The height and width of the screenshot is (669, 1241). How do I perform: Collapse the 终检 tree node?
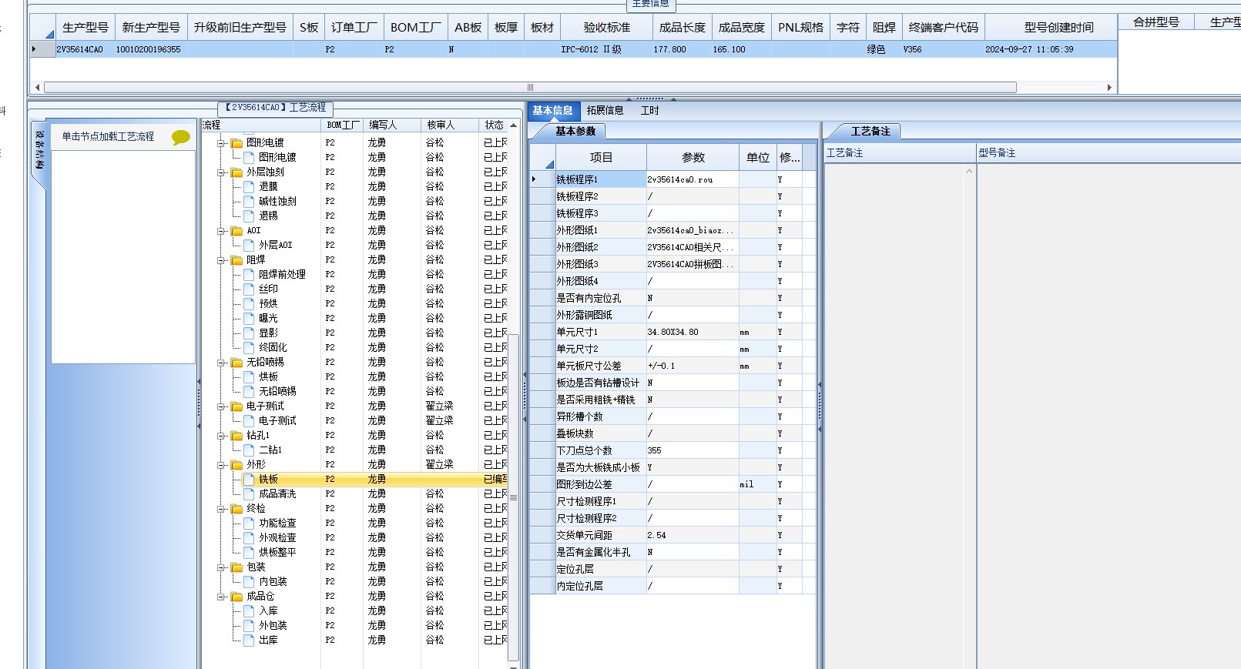point(221,509)
